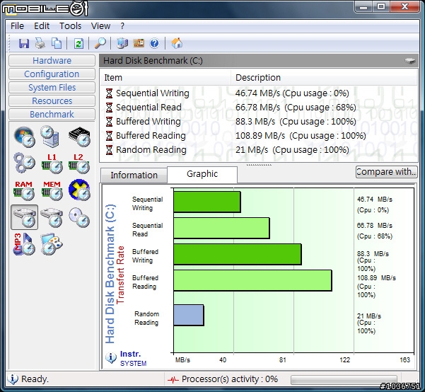This screenshot has height=392, width=425.
Task: Open the Configuration section
Action: coord(52,74)
